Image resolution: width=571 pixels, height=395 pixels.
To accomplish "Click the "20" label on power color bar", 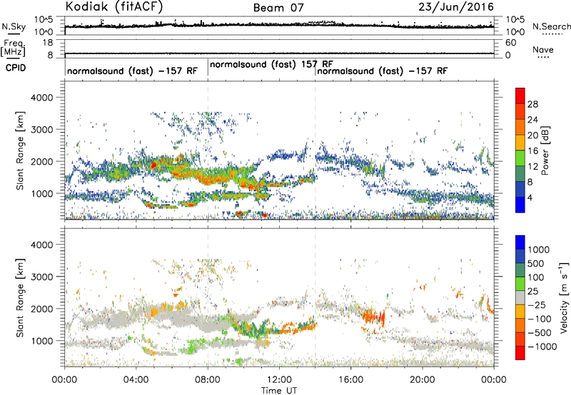I will point(532,135).
